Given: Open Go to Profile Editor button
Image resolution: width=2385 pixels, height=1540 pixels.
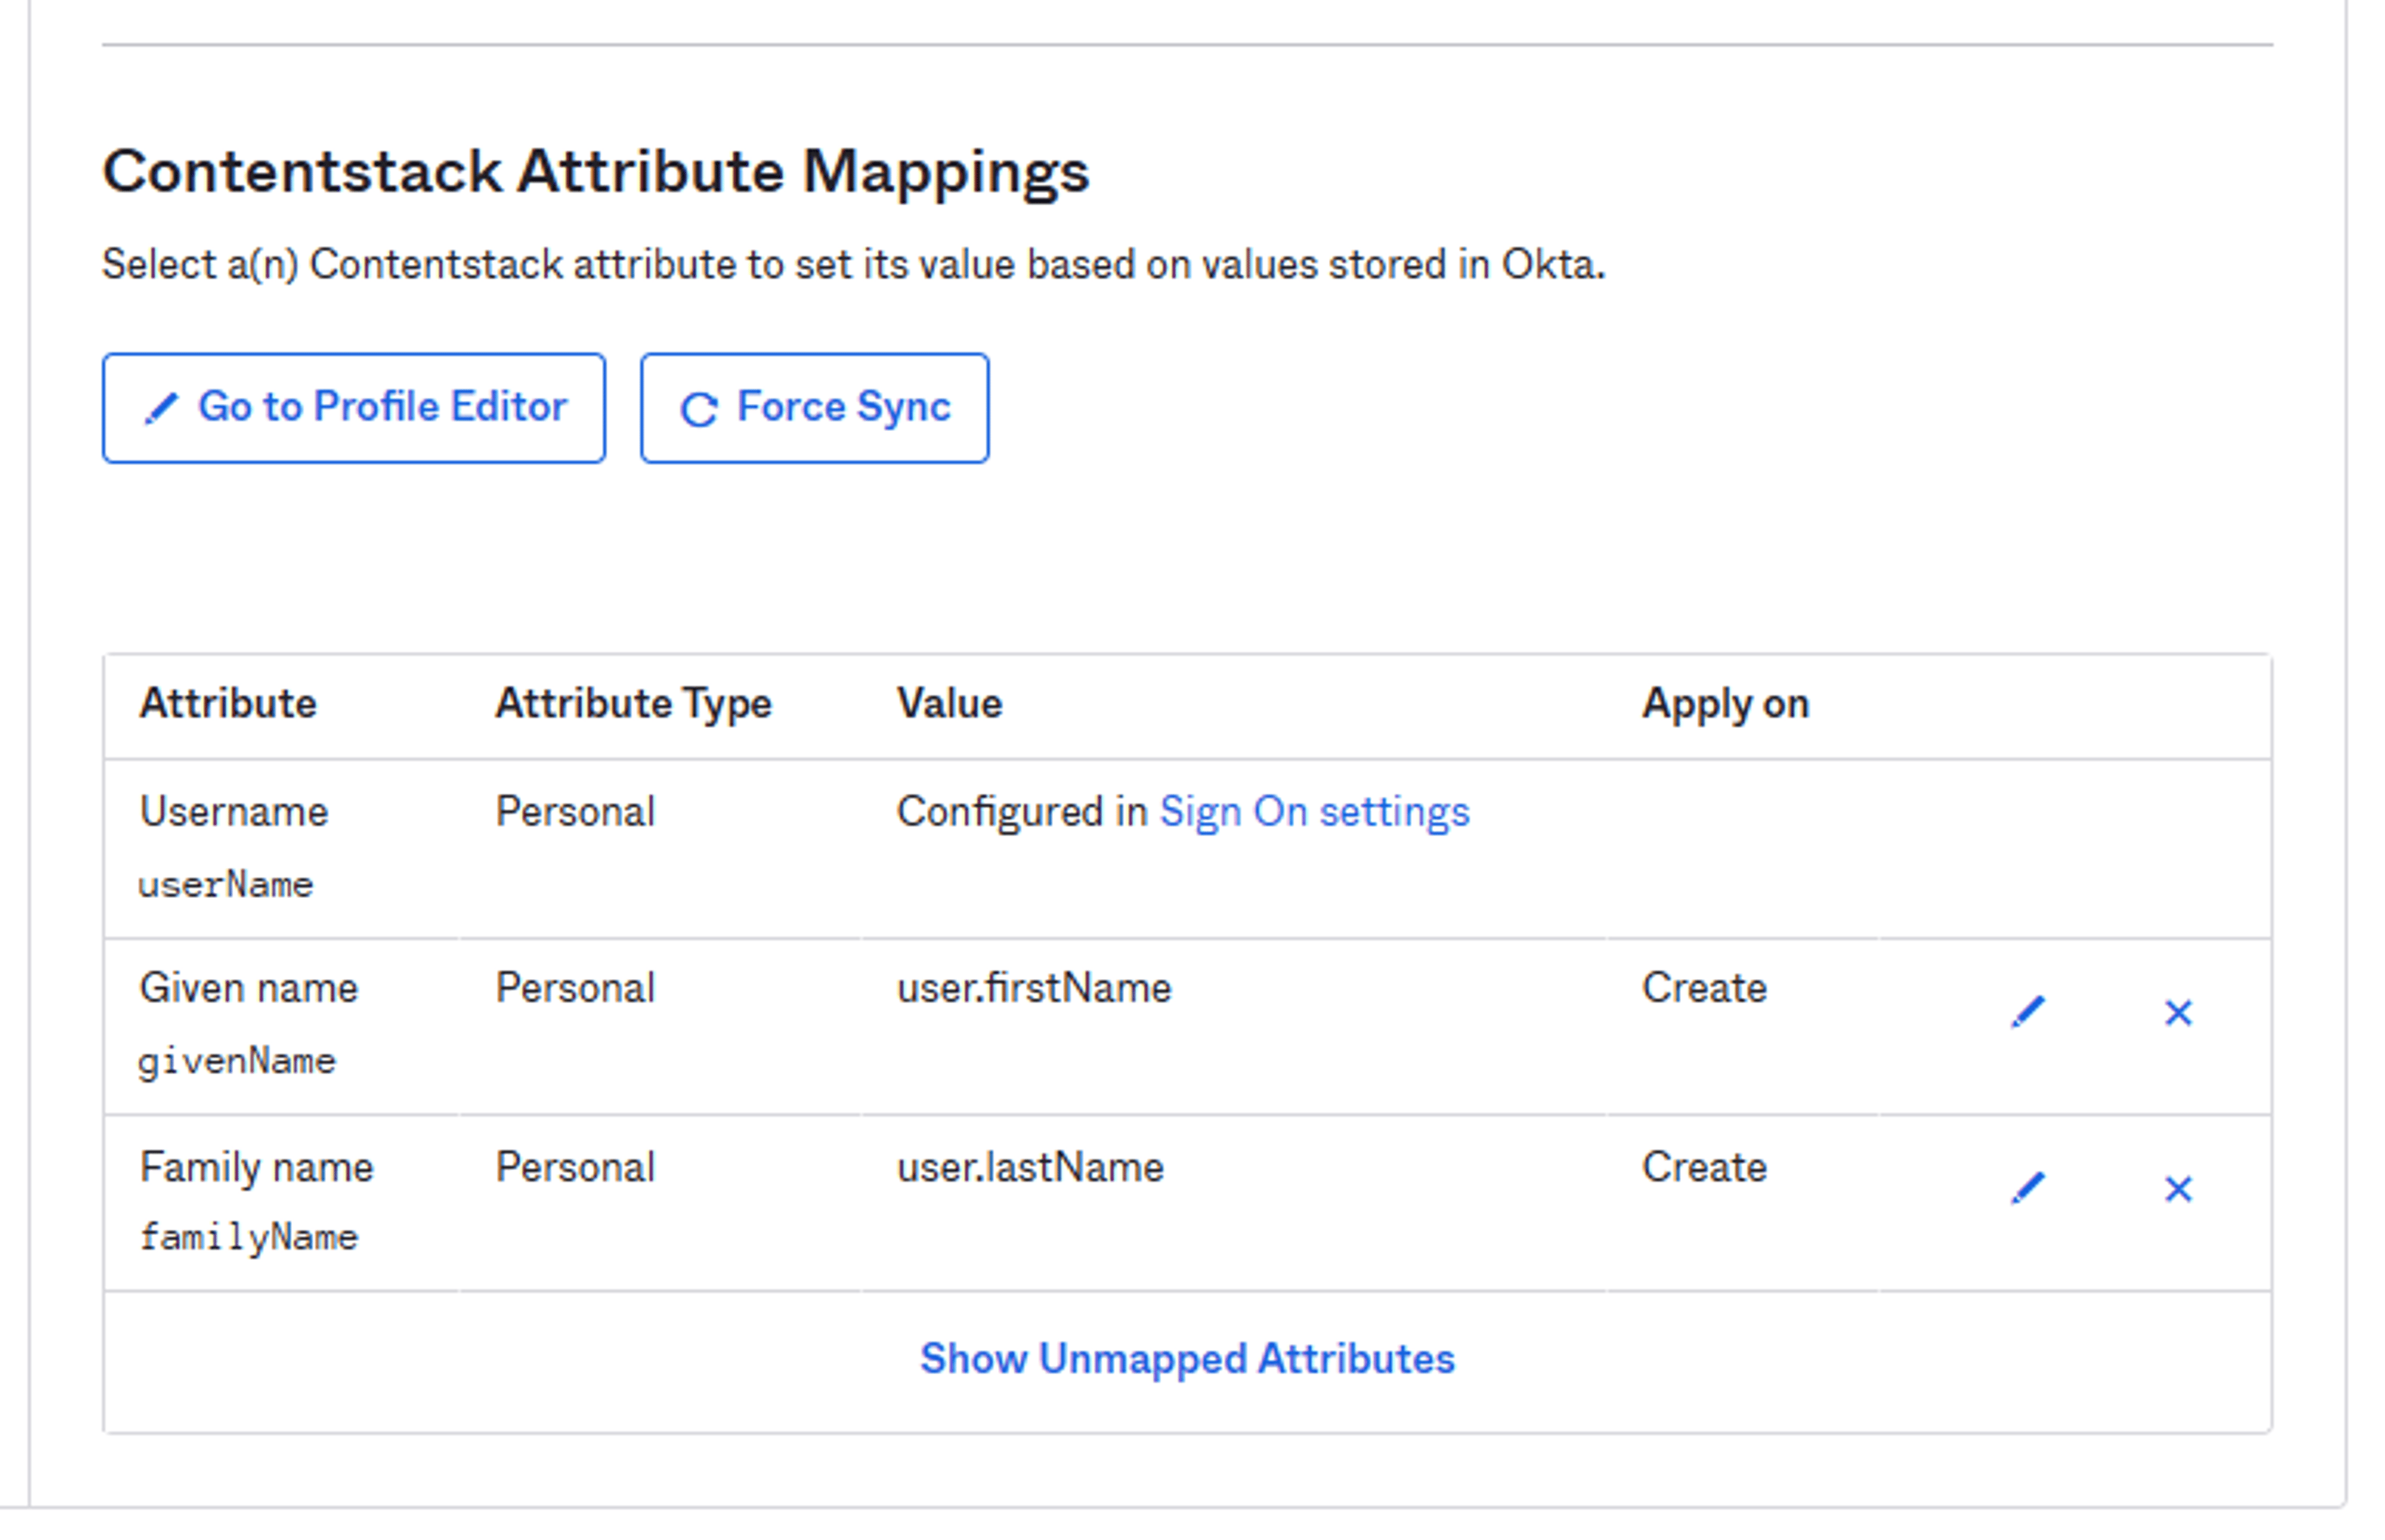Looking at the screenshot, I should click(x=354, y=408).
